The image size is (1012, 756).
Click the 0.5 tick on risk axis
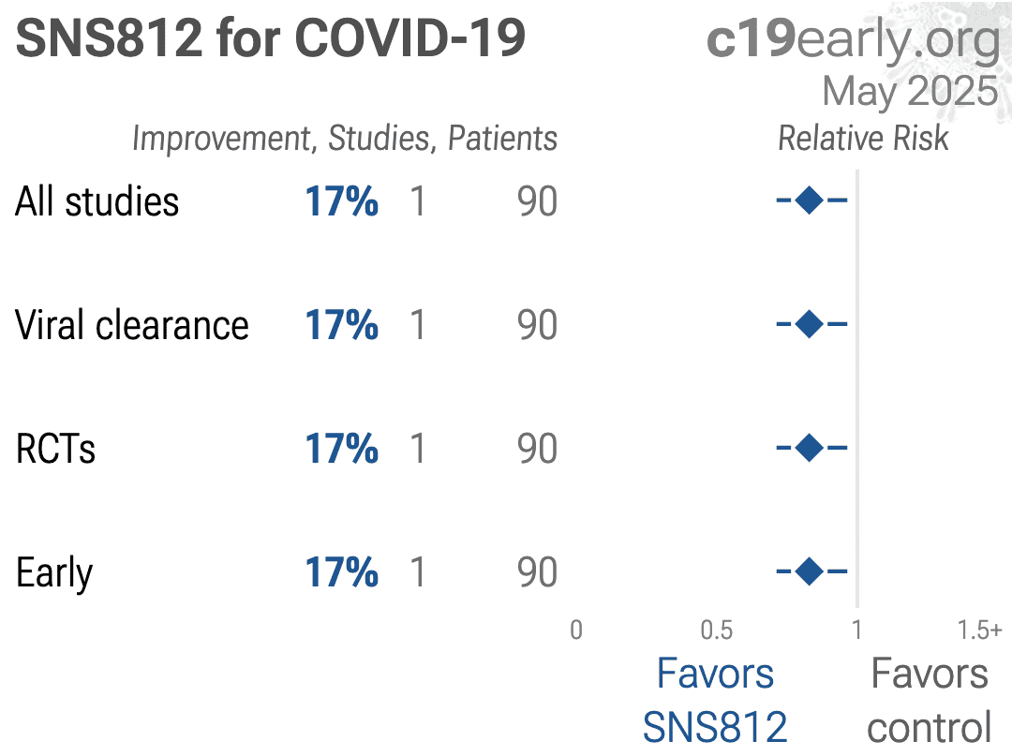(717, 630)
